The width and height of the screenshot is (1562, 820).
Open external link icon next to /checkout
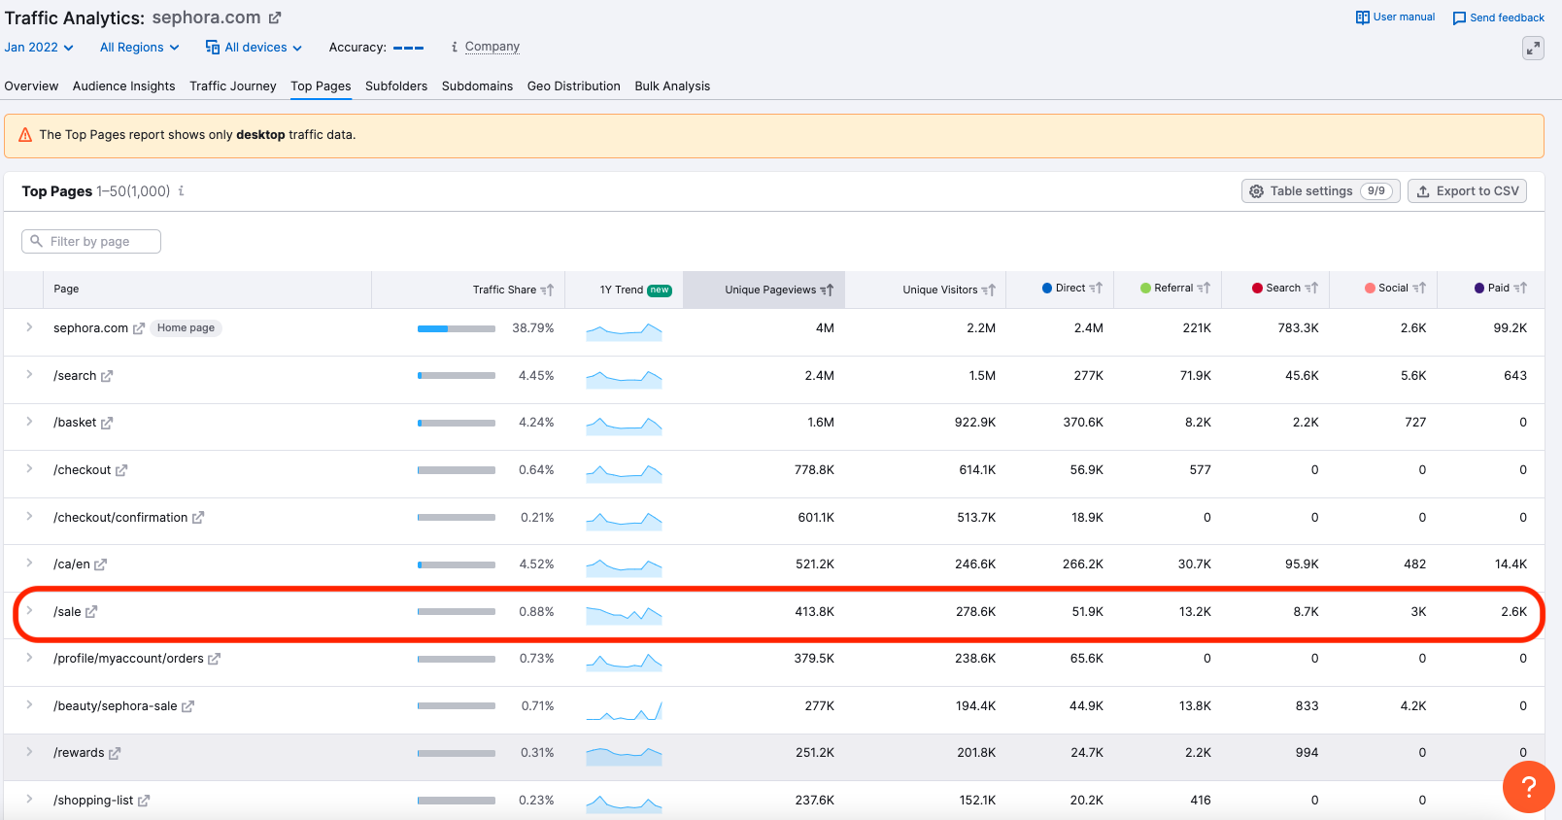click(x=121, y=470)
